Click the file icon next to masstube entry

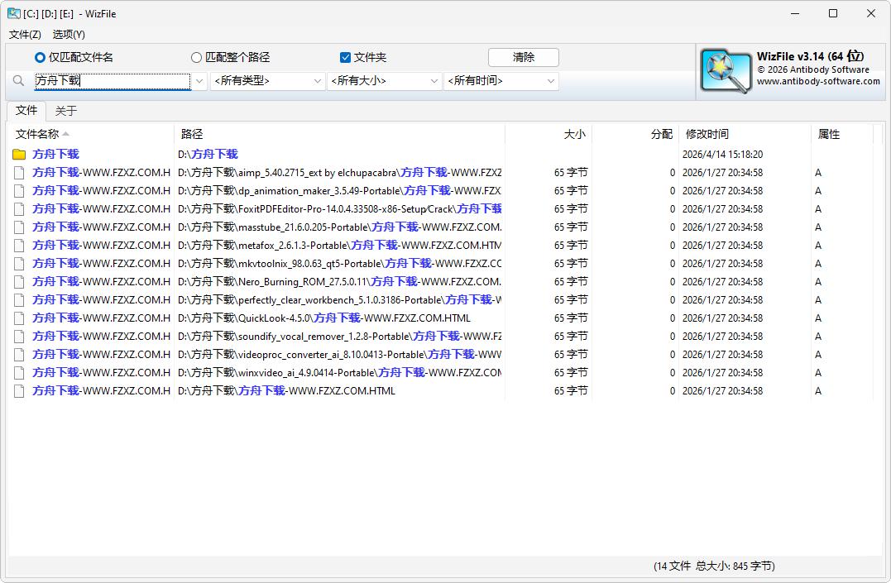coord(18,227)
